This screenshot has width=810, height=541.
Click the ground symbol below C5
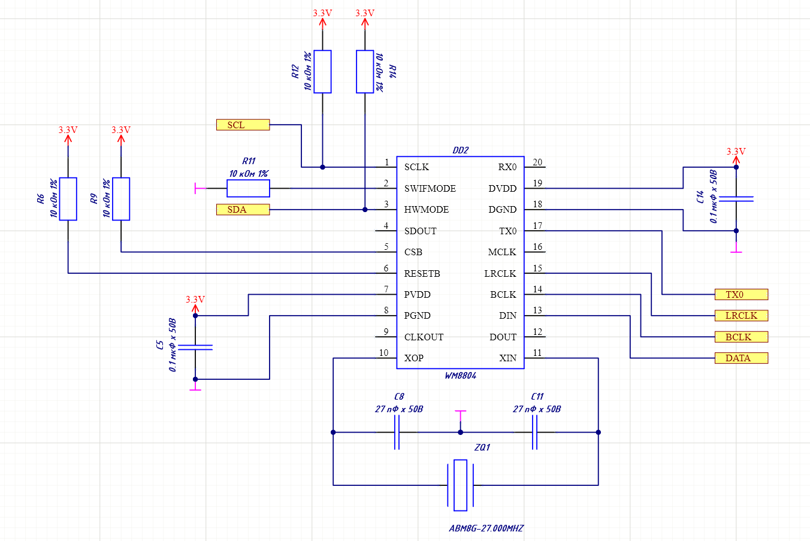[x=195, y=386]
